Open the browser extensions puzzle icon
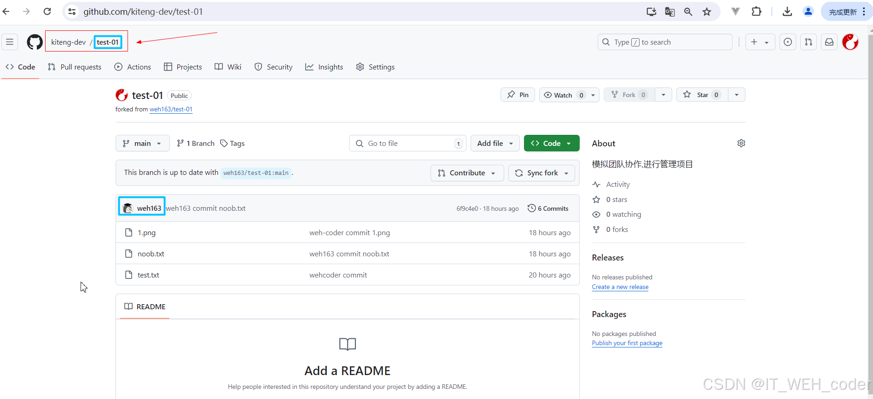This screenshot has width=873, height=399. [x=757, y=12]
